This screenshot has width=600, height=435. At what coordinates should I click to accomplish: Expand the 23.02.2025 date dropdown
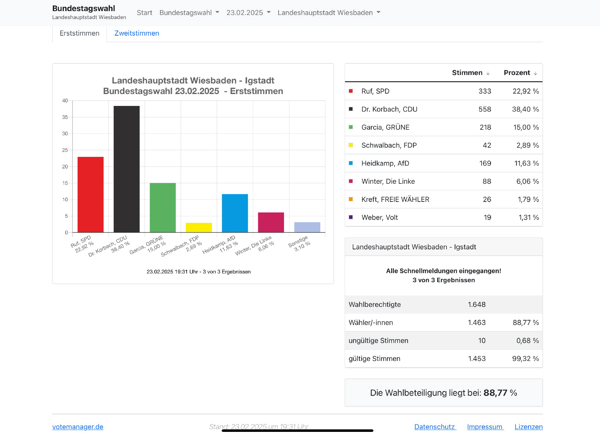248,12
